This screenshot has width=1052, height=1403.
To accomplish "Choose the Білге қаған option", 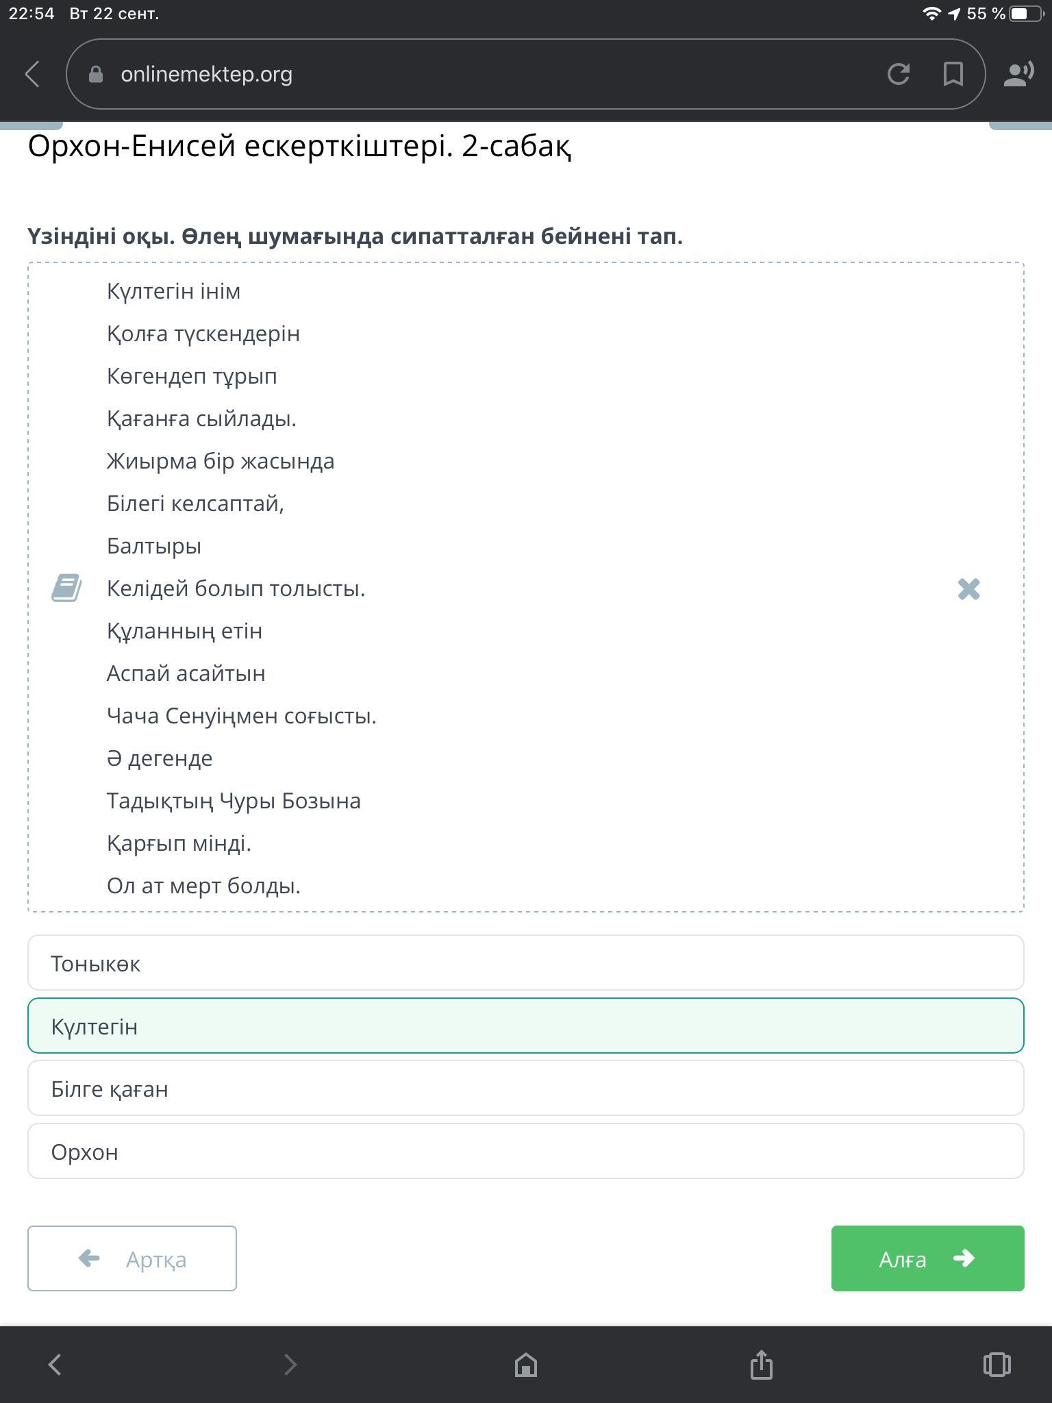I will pyautogui.click(x=525, y=1089).
